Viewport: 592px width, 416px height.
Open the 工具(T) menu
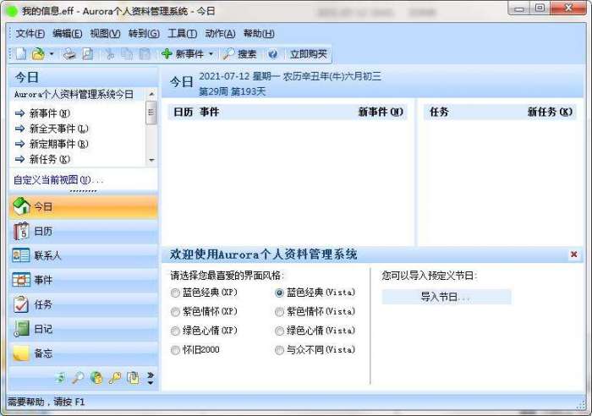click(x=182, y=34)
